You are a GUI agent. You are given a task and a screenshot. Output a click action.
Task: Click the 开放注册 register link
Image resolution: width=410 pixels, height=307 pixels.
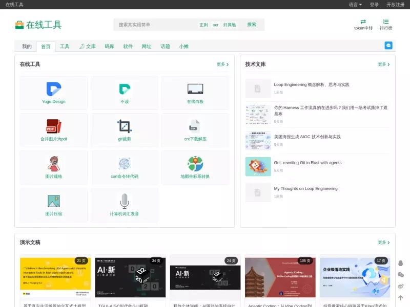point(395,5)
